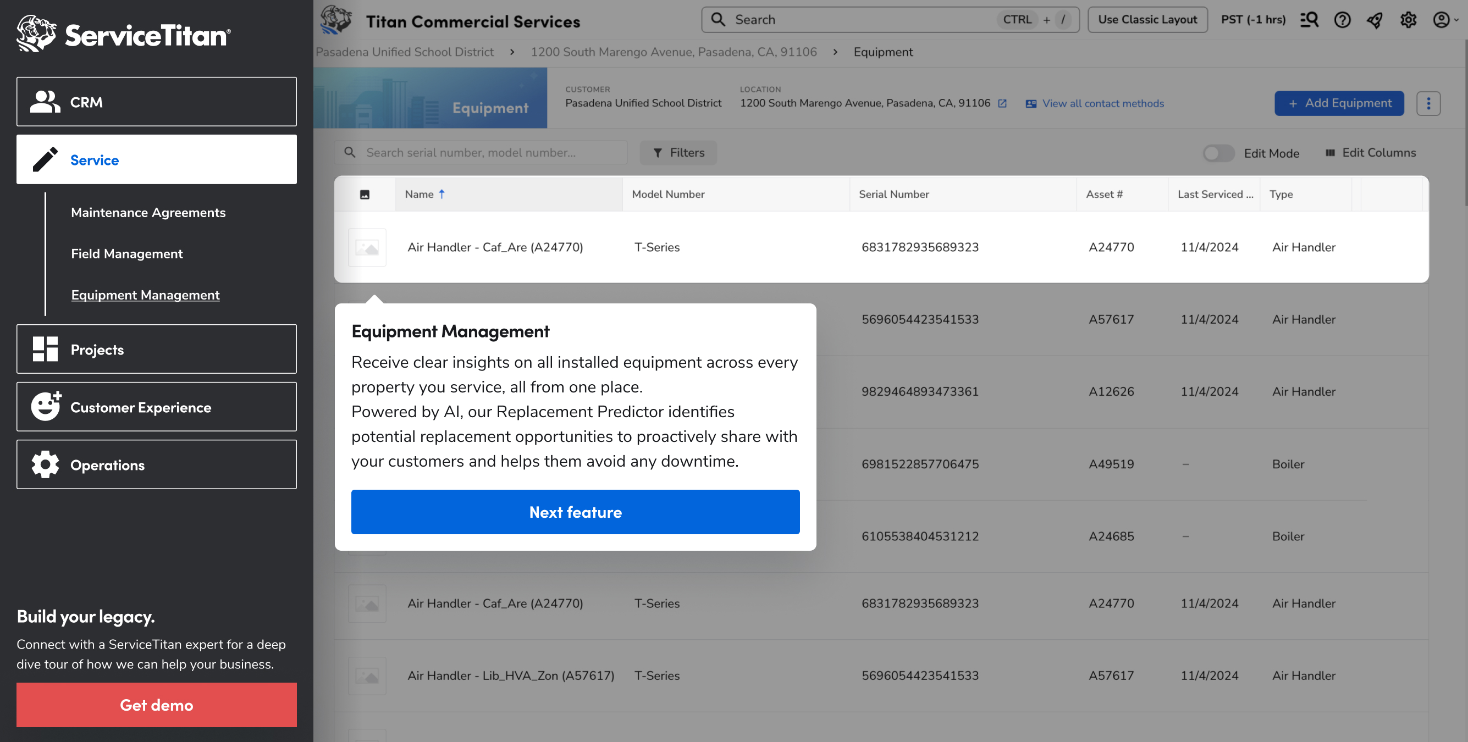1468x742 pixels.
Task: Click the serial number search field
Action: tap(490, 153)
